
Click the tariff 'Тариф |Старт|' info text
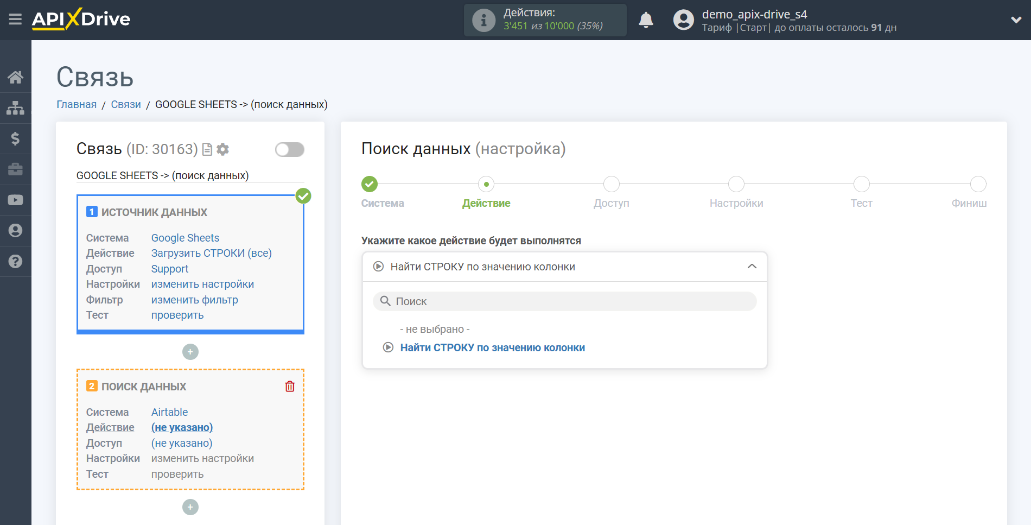[x=736, y=28]
